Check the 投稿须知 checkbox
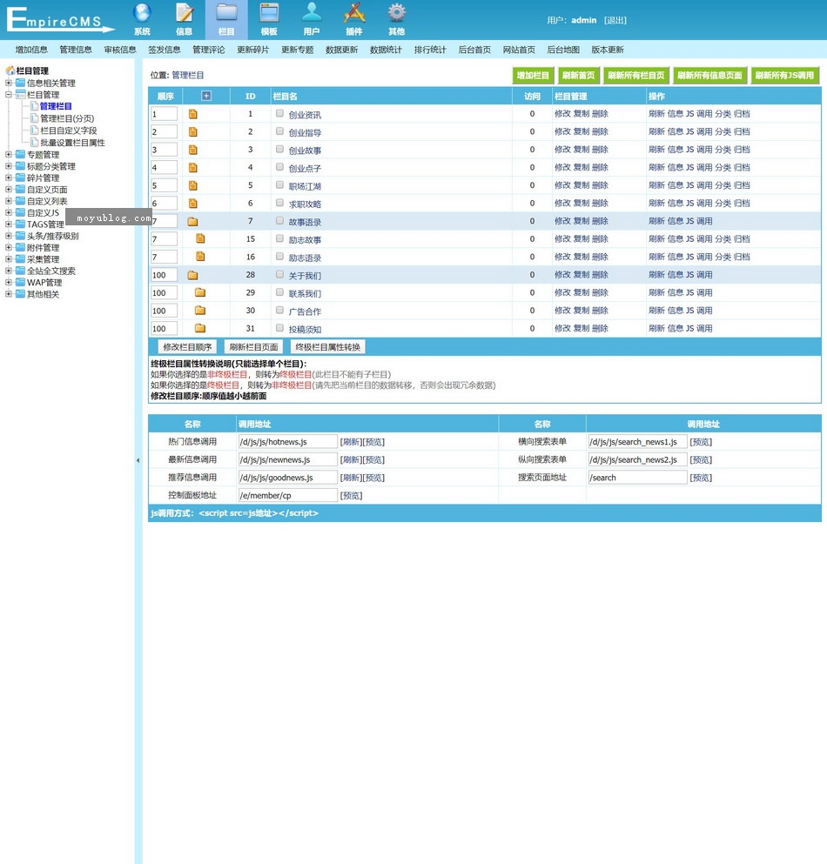The width and height of the screenshot is (827, 864). [279, 328]
